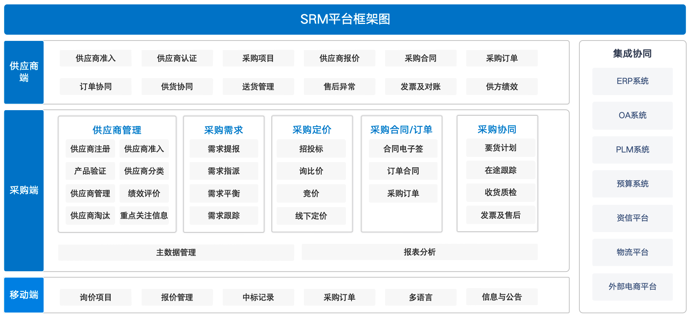Open the 供应商认证 module

pos(177,58)
